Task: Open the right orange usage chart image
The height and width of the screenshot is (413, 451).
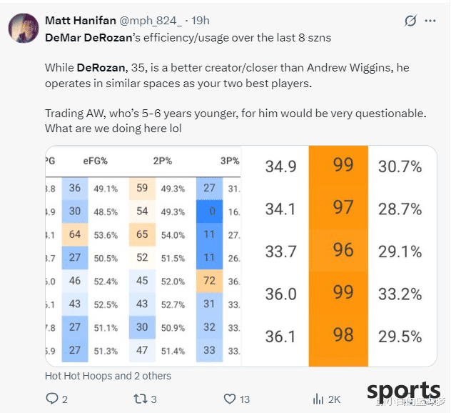Action: tap(340, 256)
